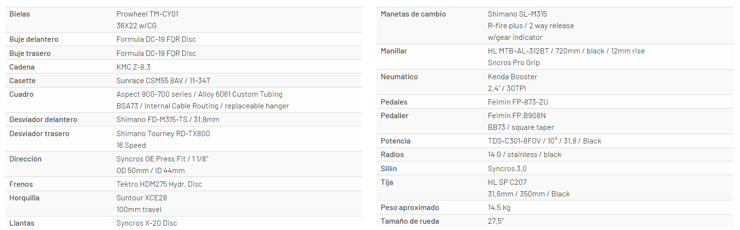Screen dimensions: 740x230
Task: Click Feimin FP-873-ZU pedals value
Action: click(518, 102)
